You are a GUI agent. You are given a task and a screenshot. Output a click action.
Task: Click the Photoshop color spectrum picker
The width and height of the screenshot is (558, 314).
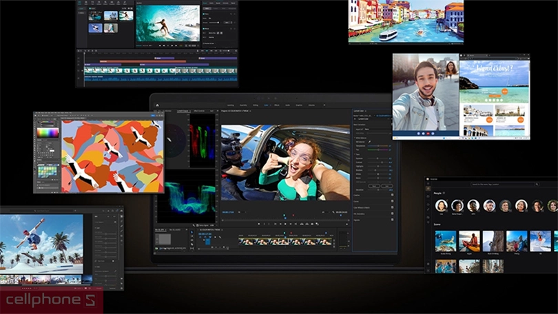point(47,132)
